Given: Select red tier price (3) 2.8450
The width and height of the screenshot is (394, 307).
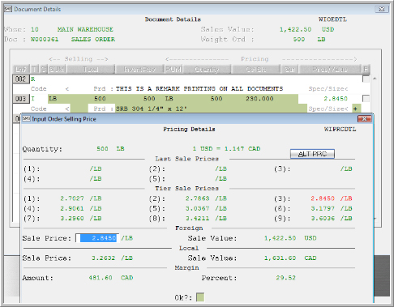Looking at the screenshot, I should 323,198.
